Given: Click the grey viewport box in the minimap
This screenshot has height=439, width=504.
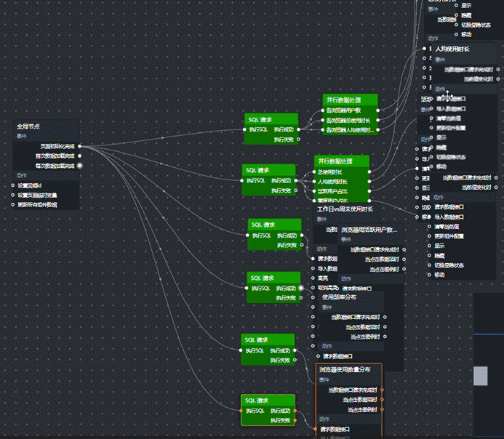Looking at the screenshot, I should pyautogui.click(x=481, y=376).
